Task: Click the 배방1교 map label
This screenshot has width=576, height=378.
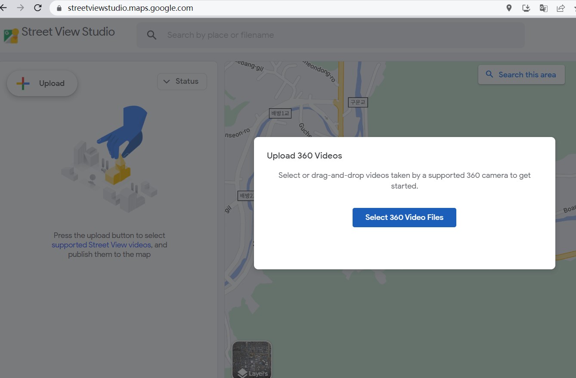Action: tap(280, 113)
